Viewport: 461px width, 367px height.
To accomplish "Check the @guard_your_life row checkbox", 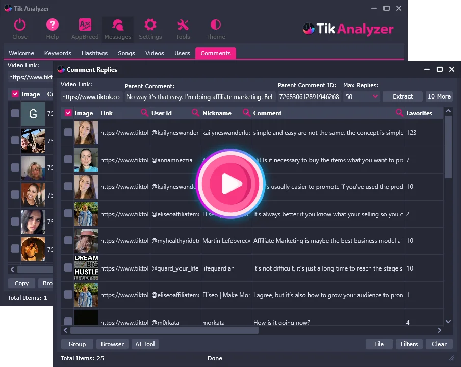I will [68, 267].
